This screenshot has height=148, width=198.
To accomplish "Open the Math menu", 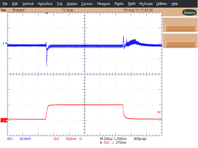I will [132, 4].
